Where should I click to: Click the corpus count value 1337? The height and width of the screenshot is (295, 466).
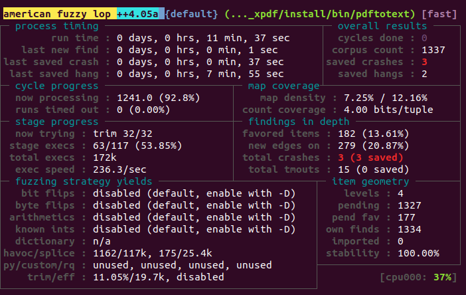433,50
